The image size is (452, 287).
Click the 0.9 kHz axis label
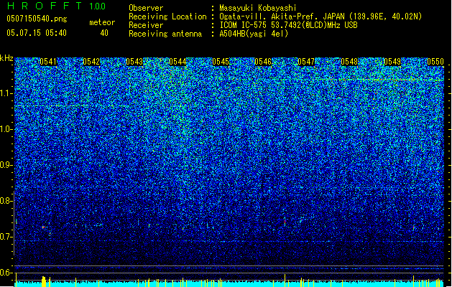point(6,165)
